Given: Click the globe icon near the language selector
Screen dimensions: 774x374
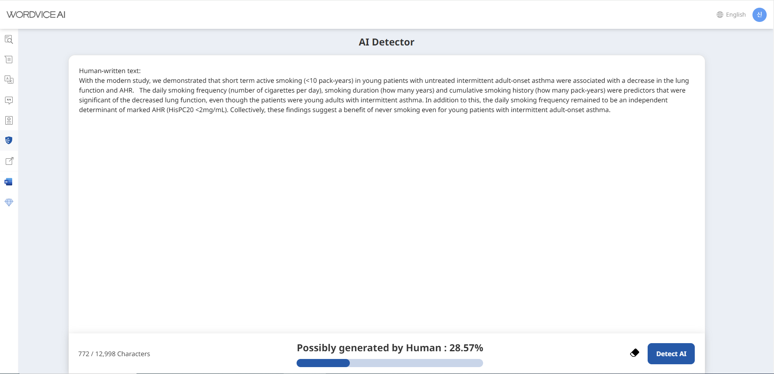Looking at the screenshot, I should pos(719,14).
